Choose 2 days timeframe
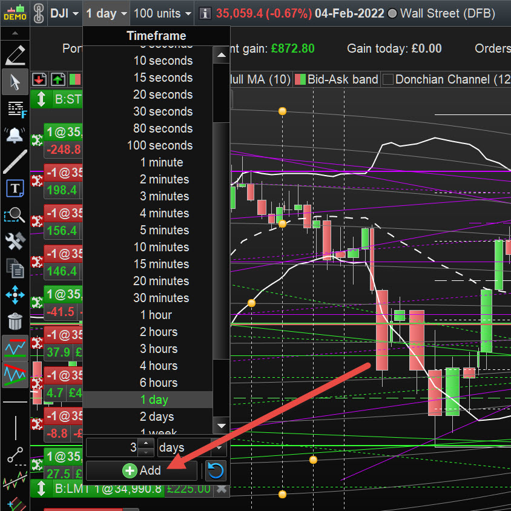The width and height of the screenshot is (511, 511). (148, 417)
